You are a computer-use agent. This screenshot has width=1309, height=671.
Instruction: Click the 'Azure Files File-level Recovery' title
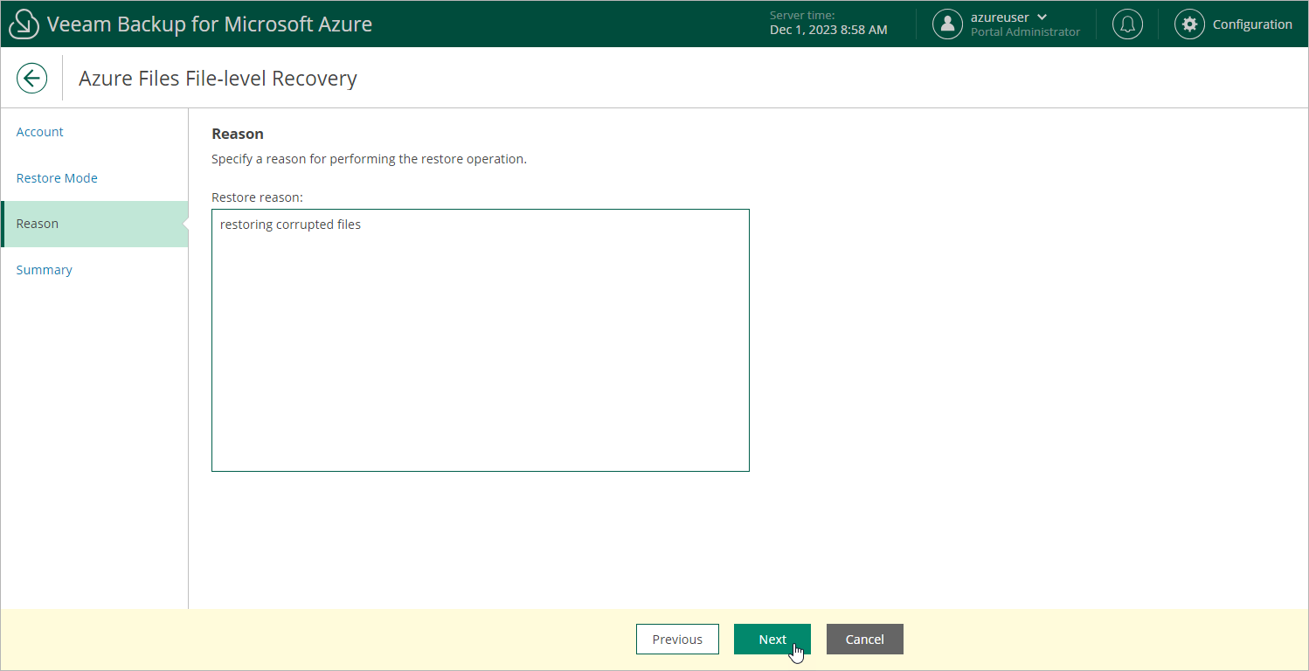tap(218, 79)
